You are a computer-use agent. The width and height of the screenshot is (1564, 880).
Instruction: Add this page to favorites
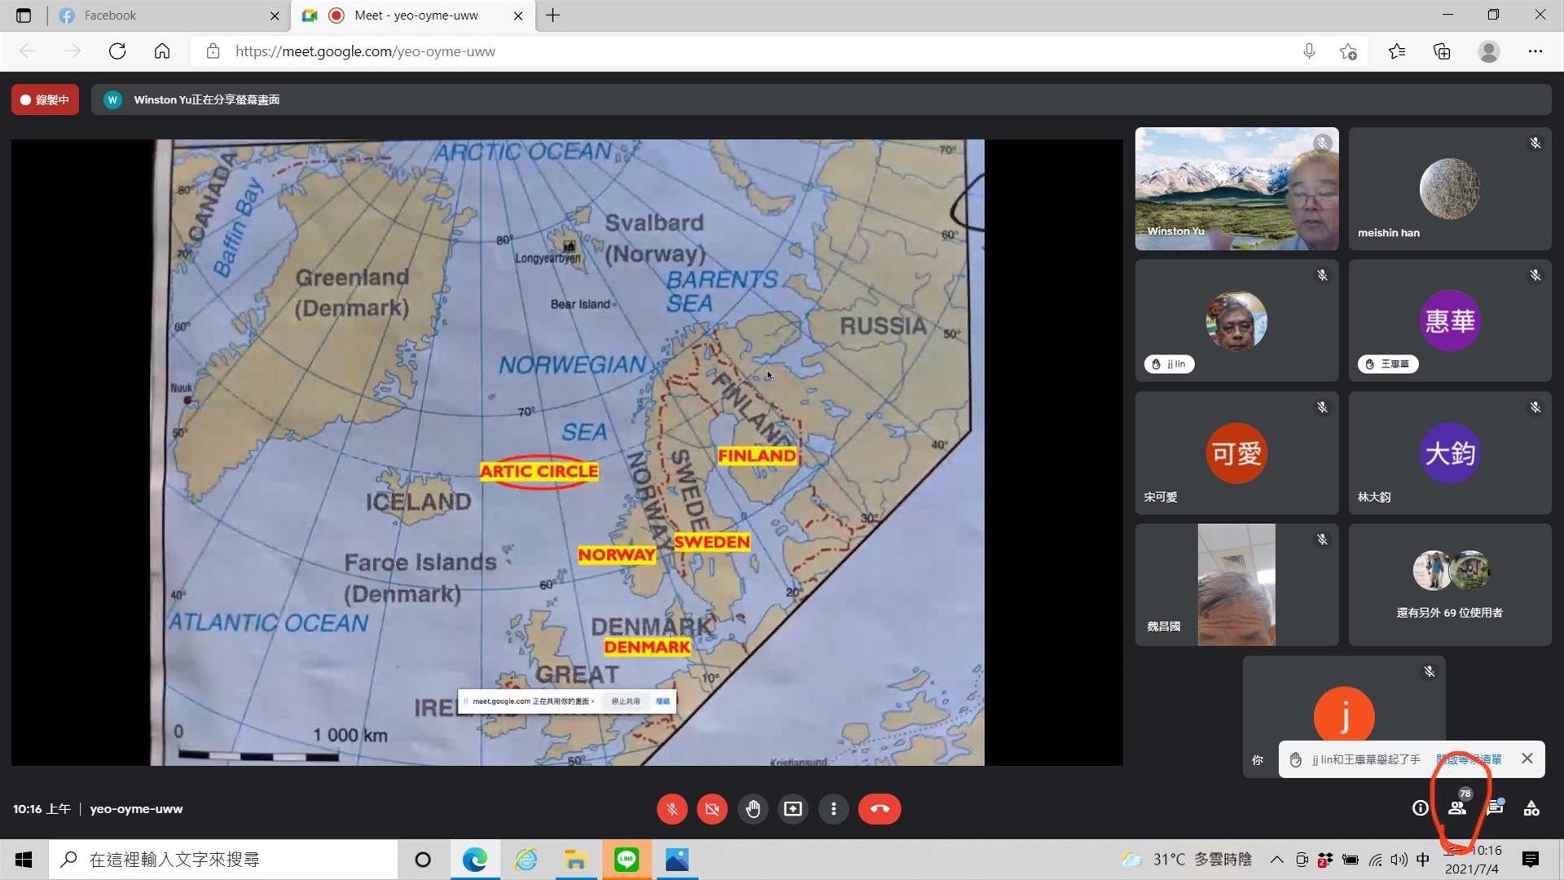(x=1348, y=51)
